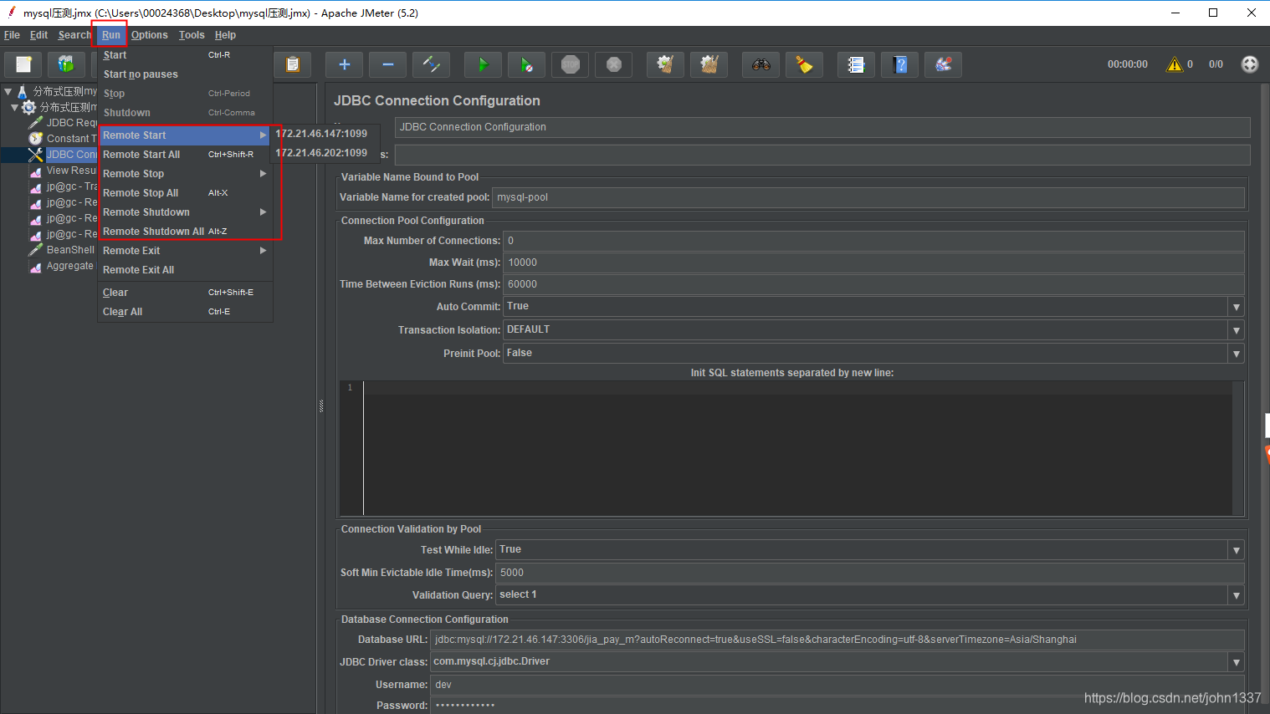Open the Function Helper notebook icon

pos(856,64)
